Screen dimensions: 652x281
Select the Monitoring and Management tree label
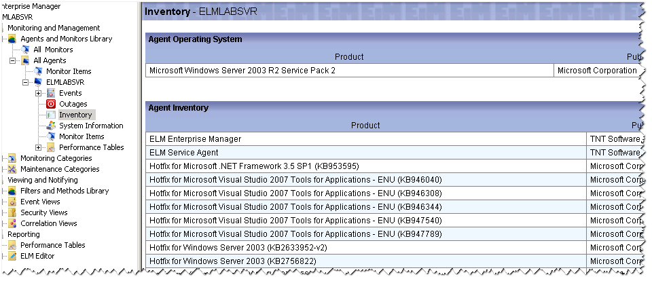pyautogui.click(x=54, y=28)
